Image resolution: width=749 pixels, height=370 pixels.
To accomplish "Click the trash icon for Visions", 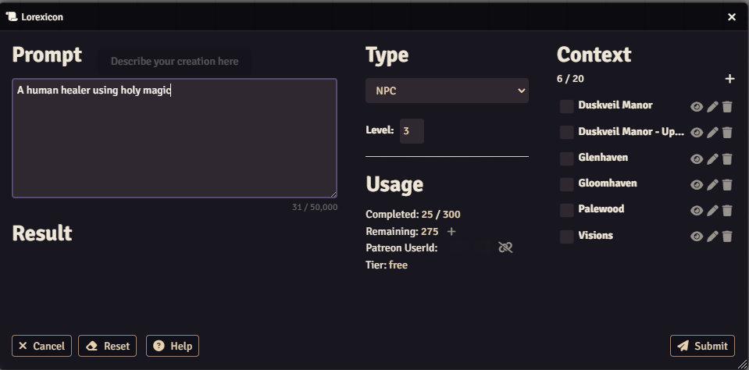I will click(x=727, y=237).
